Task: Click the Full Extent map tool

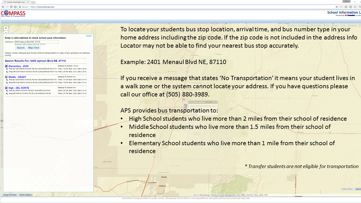Action: 316,25
